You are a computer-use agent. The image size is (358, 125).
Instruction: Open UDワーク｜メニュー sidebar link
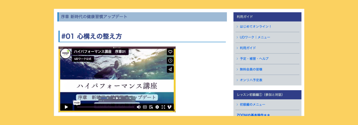coord(255,37)
